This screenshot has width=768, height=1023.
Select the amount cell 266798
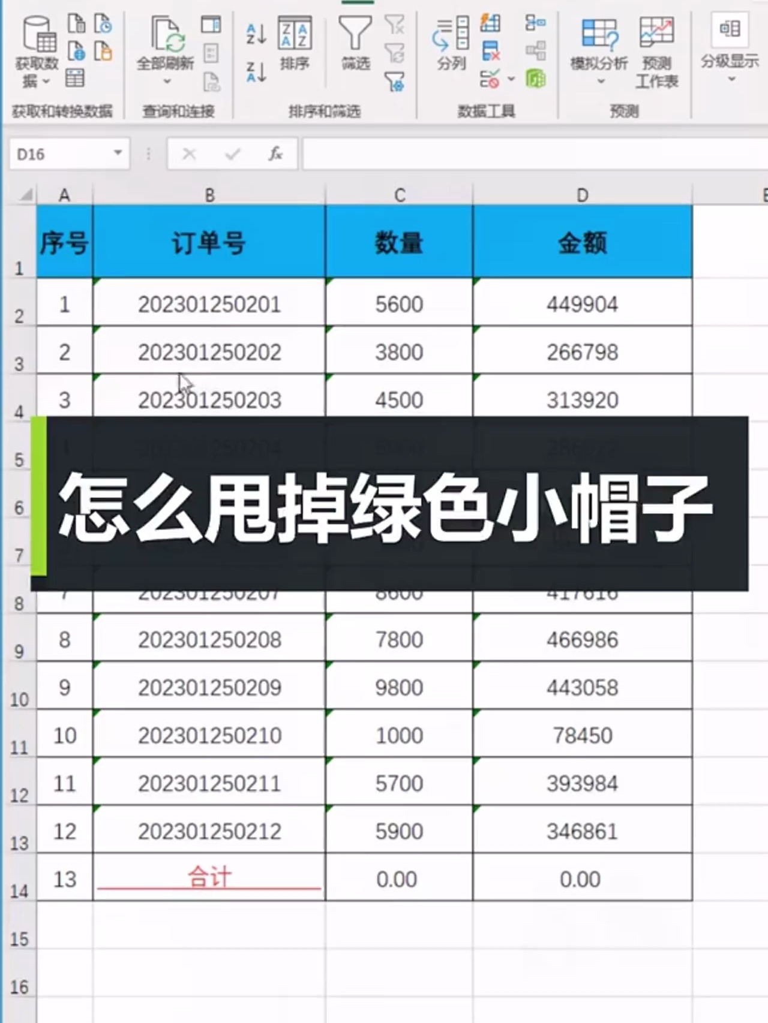click(x=583, y=351)
